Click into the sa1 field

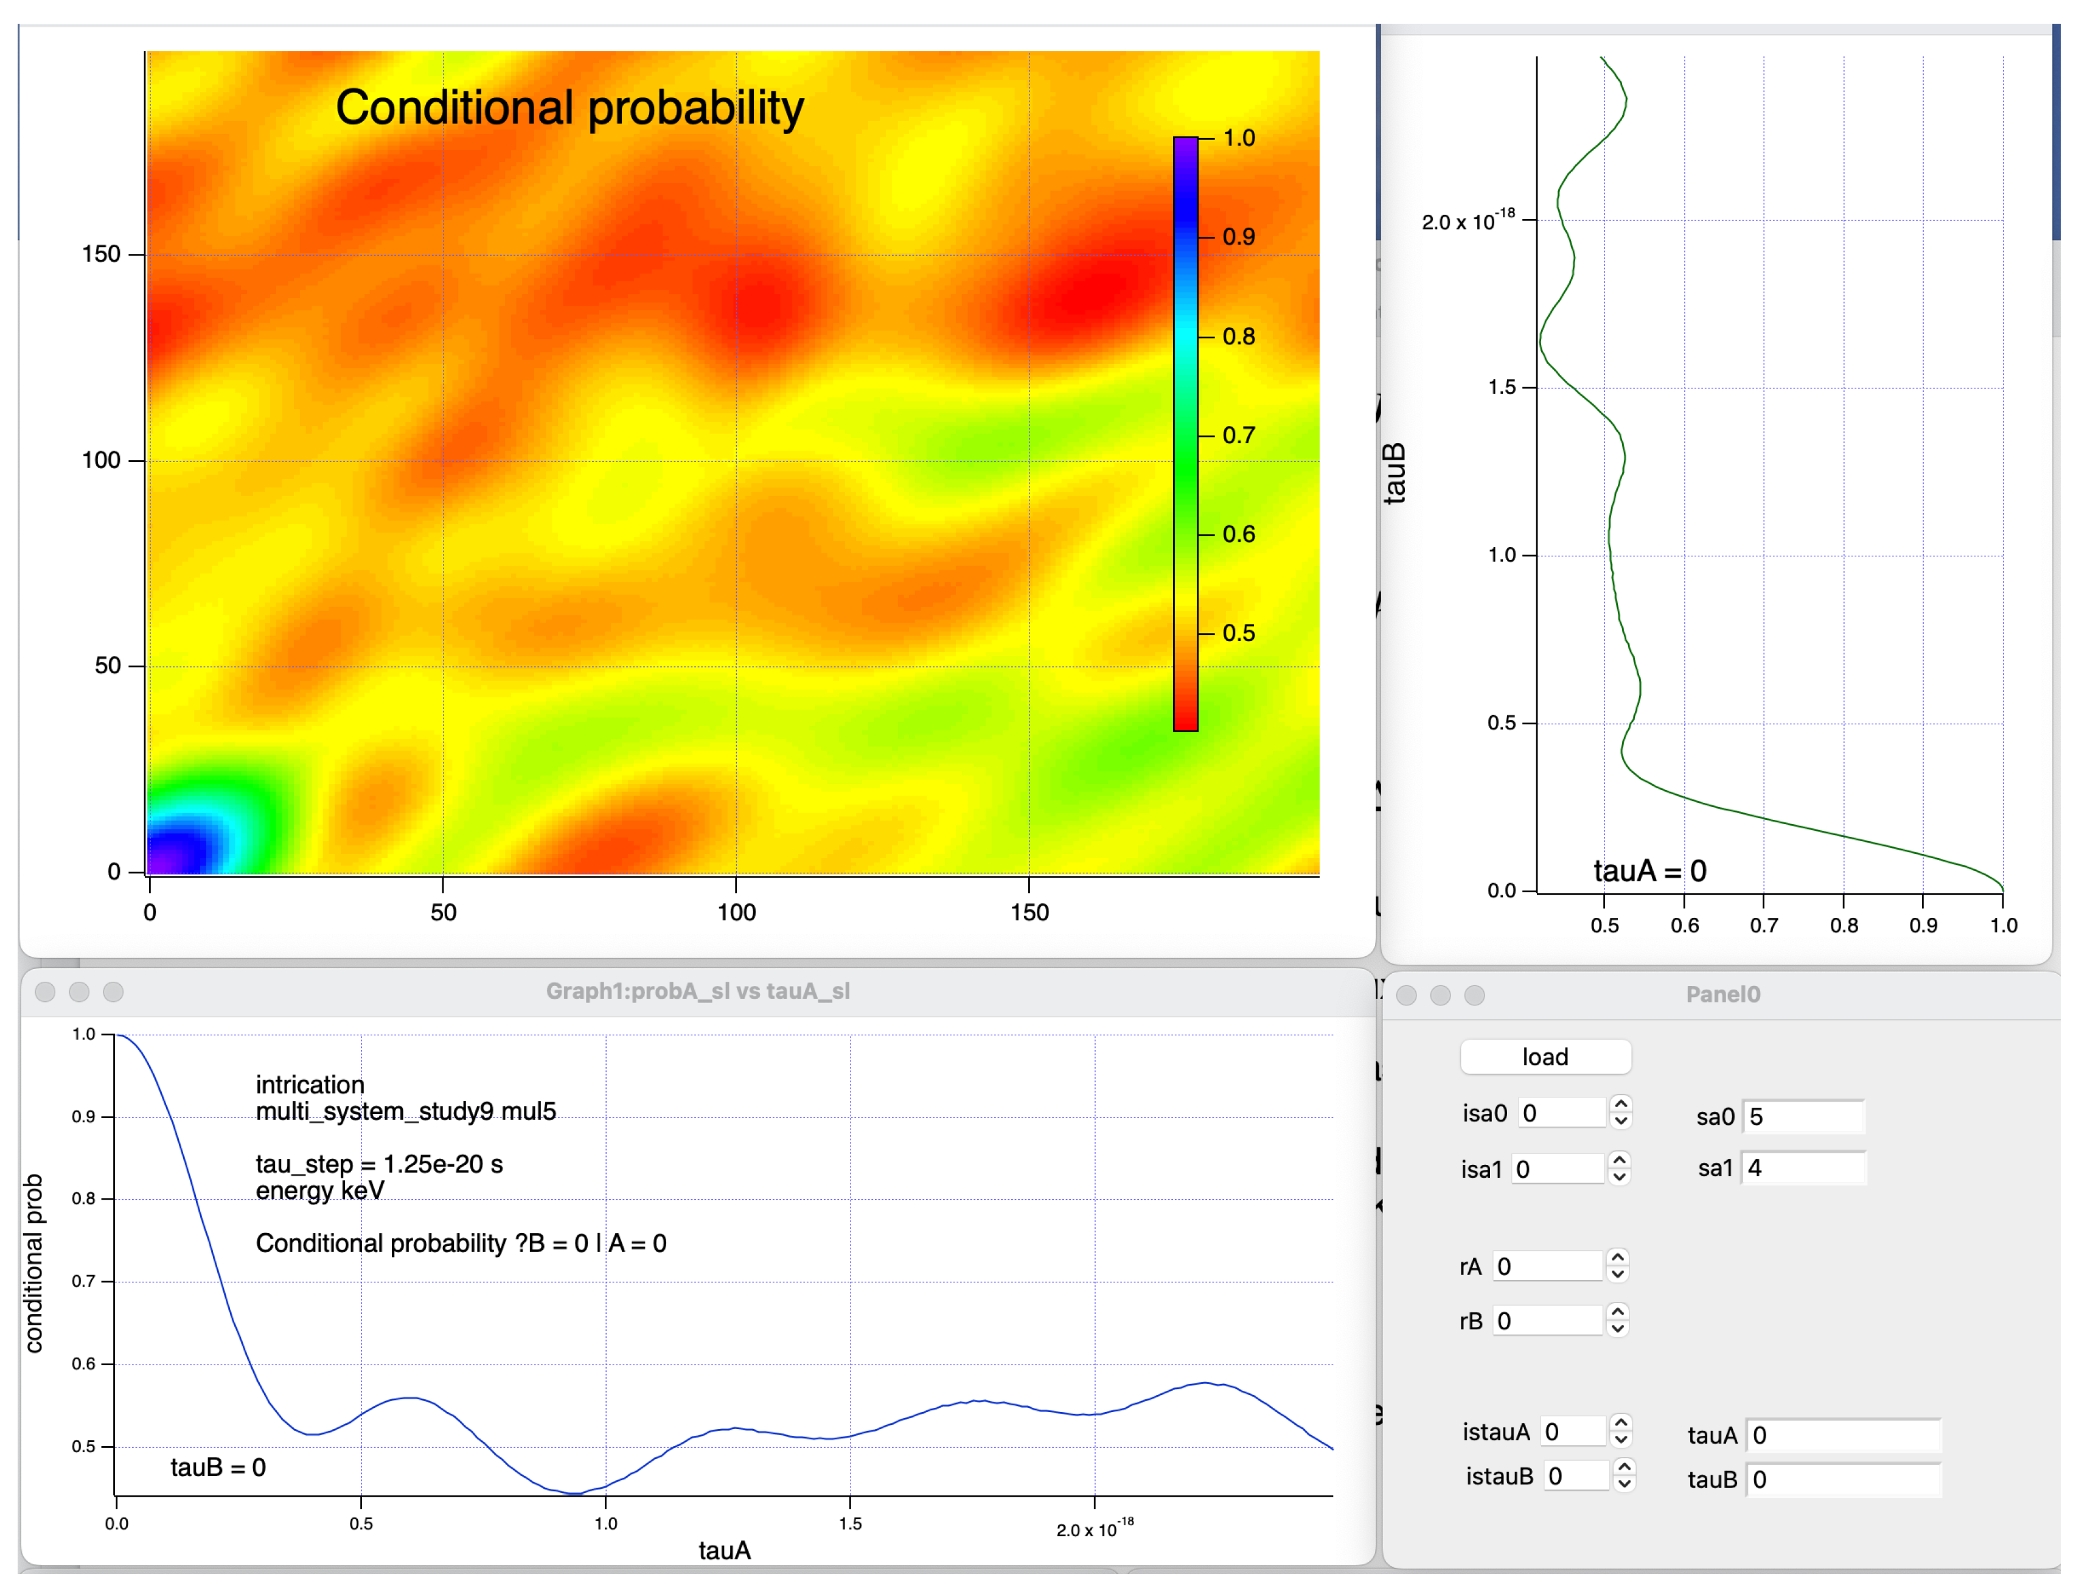[x=1803, y=1167]
